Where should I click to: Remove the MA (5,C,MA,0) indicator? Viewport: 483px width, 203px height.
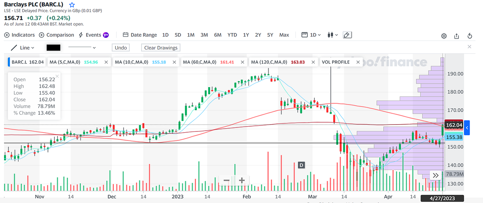106,62
